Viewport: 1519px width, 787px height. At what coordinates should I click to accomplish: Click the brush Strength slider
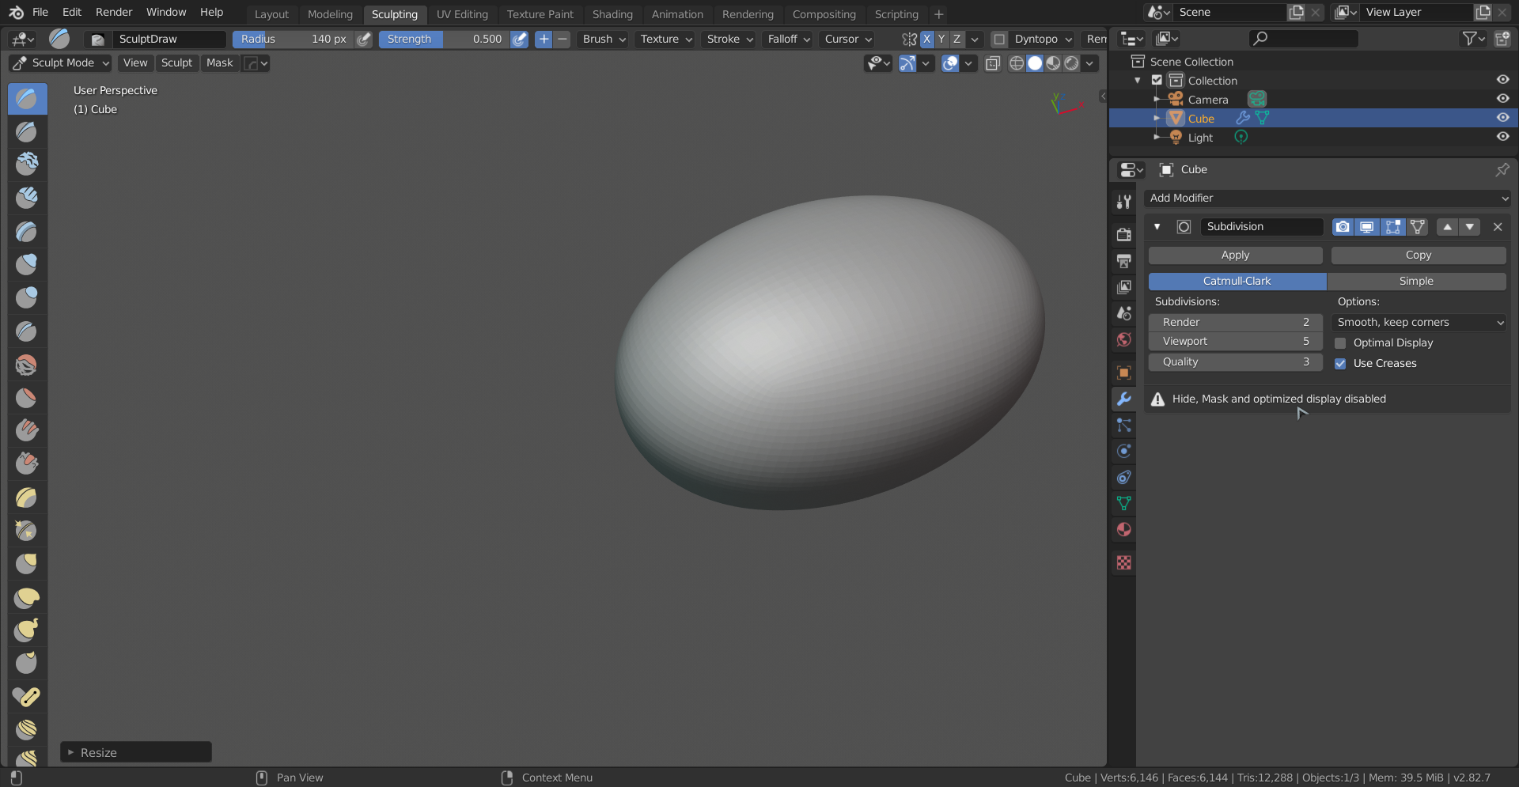445,40
